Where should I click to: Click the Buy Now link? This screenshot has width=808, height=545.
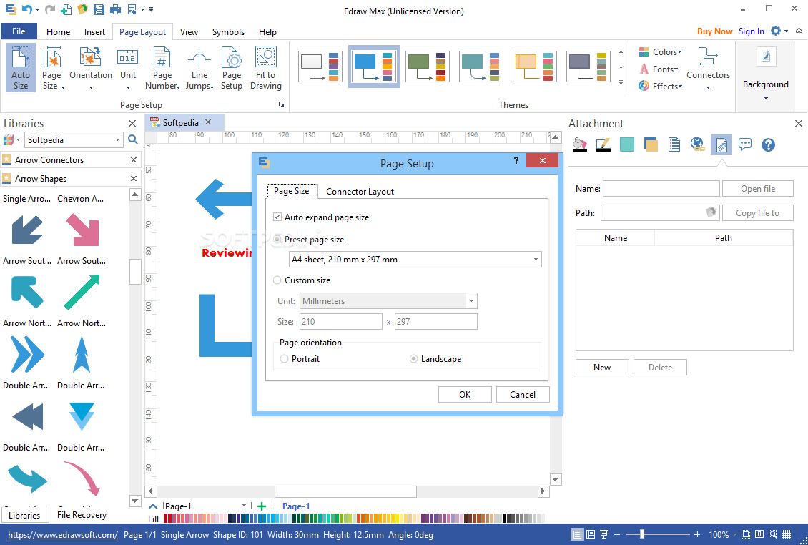click(x=715, y=31)
